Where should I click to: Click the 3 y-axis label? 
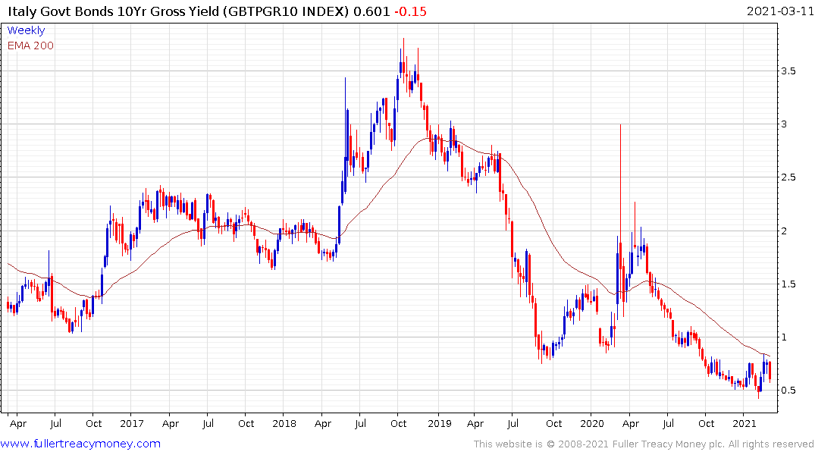point(785,124)
